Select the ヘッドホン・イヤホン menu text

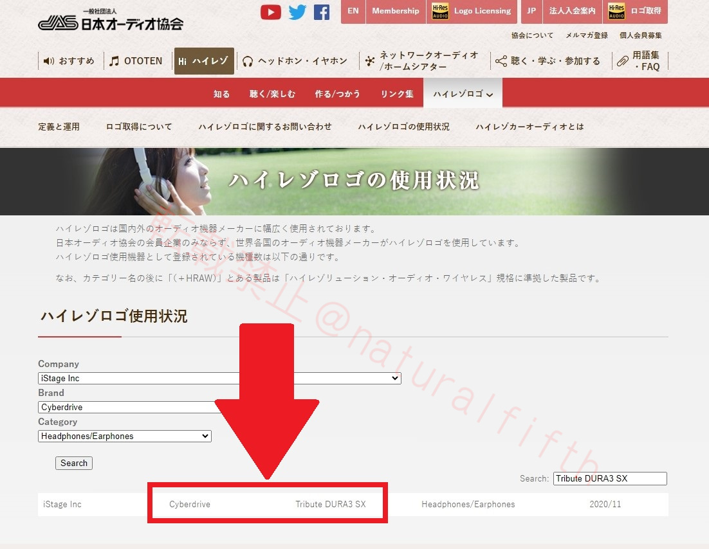[x=302, y=61]
